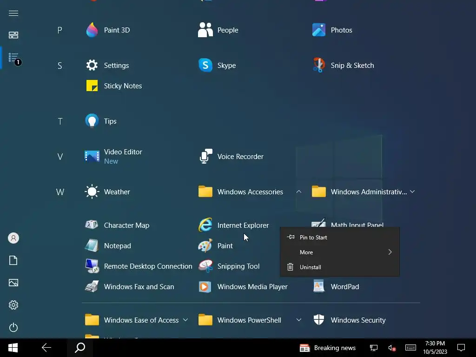This screenshot has height=357, width=476.
Task: Open the More submenu arrow
Action: [x=390, y=252]
